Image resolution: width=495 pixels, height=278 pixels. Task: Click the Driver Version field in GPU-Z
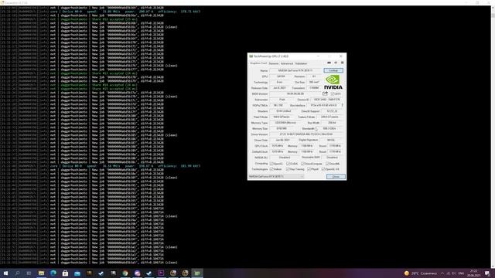[306, 134]
